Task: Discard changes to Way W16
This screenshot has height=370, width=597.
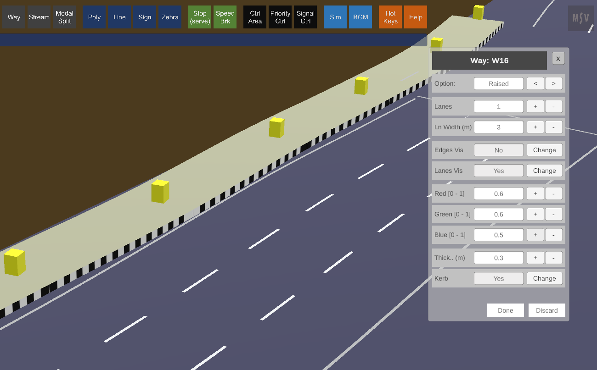Action: (546, 310)
